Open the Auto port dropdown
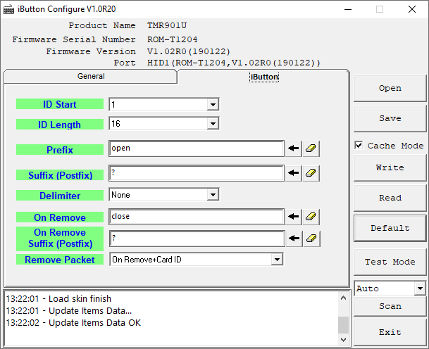The image size is (429, 349). coord(420,288)
